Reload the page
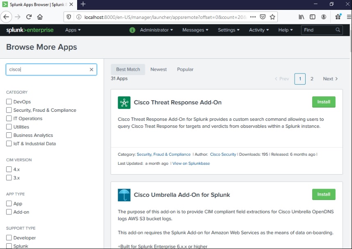Viewport: 352px width, 249px height. pyautogui.click(x=29, y=17)
